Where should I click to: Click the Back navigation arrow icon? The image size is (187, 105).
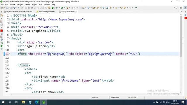(x=125, y=8)
